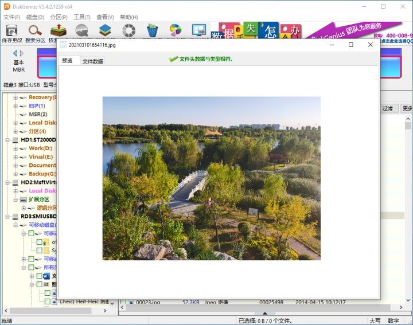
Task: Go to next disk with right gray arrow
Action: tap(22, 53)
